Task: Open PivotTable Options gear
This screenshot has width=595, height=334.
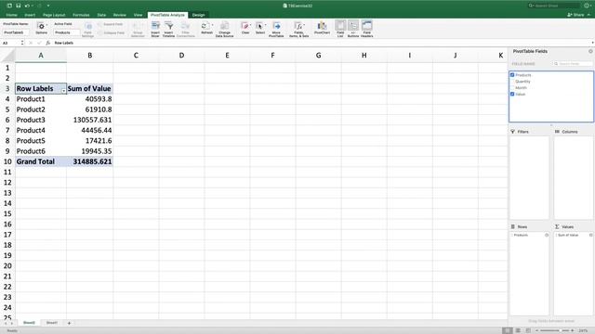Action: 41,26
